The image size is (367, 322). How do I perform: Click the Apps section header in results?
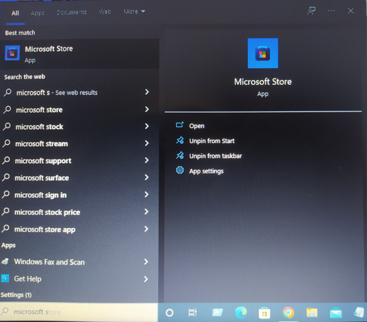(x=9, y=245)
